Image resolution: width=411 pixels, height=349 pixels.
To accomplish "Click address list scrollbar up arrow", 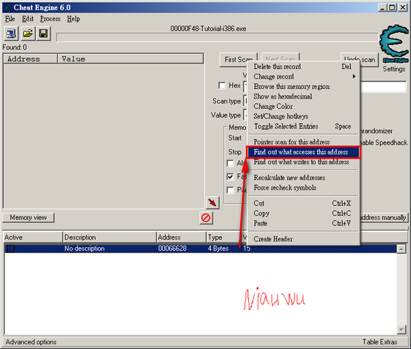I will tap(401, 248).
